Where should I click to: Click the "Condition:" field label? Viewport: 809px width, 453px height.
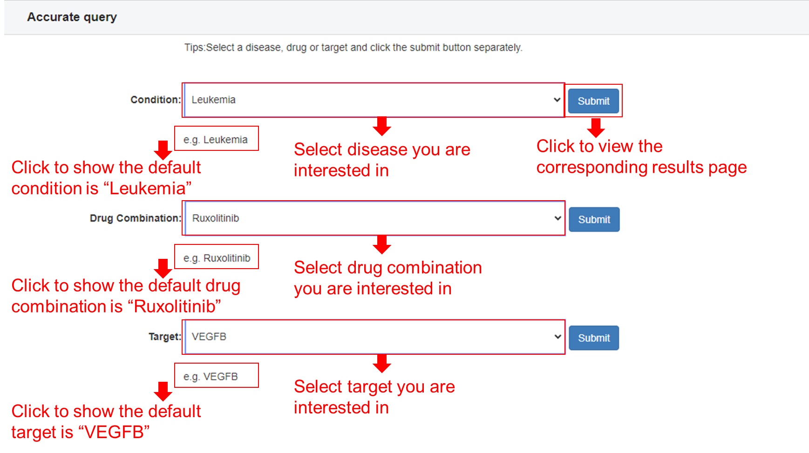[156, 100]
